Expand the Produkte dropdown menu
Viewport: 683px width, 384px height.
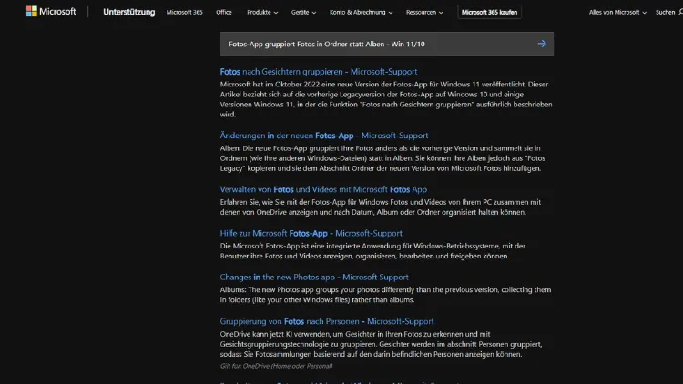(x=263, y=13)
